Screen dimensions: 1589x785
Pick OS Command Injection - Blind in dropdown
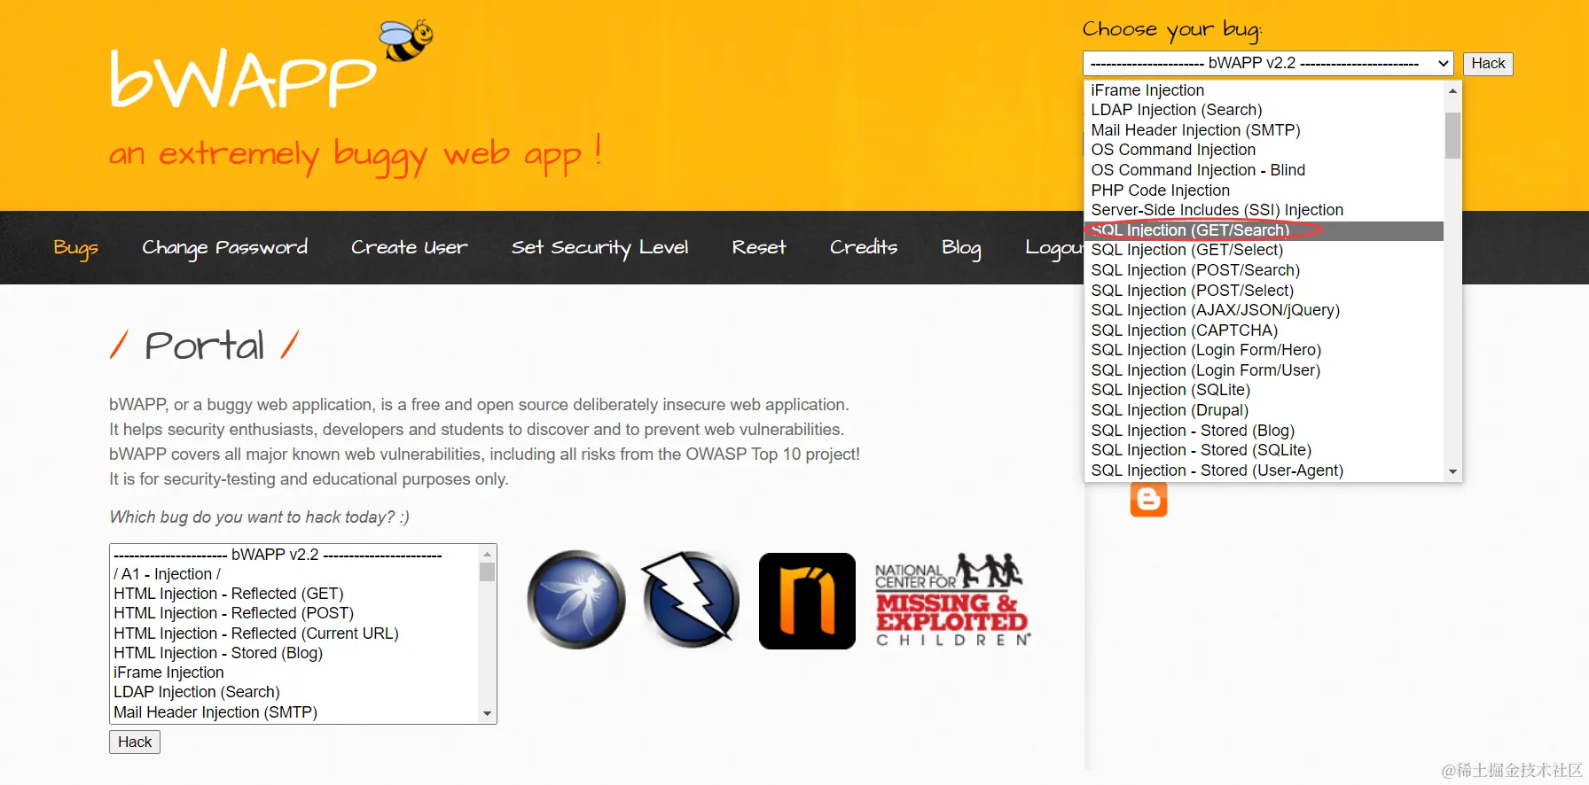coord(1264,170)
